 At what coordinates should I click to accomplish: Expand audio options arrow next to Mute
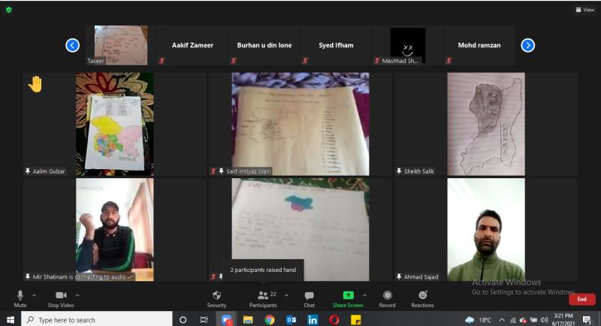[35, 295]
